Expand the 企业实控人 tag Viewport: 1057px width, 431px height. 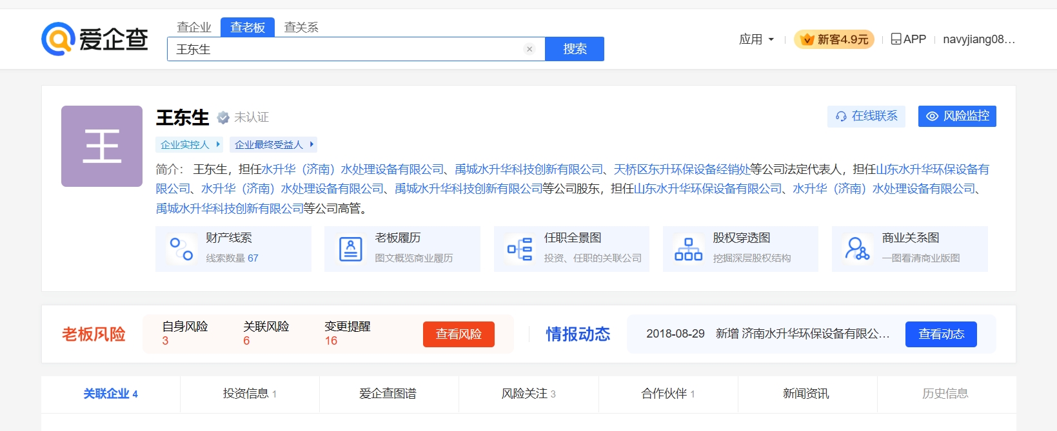click(189, 144)
